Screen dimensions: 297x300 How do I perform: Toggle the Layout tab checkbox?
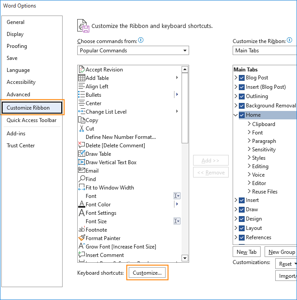click(242, 228)
